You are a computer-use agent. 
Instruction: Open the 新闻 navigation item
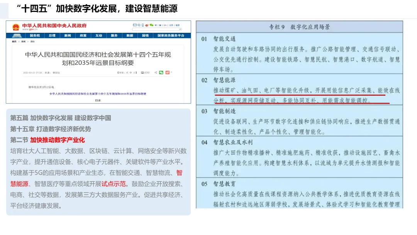(68, 36)
